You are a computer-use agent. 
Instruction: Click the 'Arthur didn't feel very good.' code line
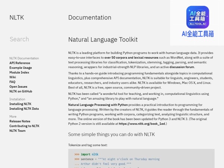coord(103,164)
